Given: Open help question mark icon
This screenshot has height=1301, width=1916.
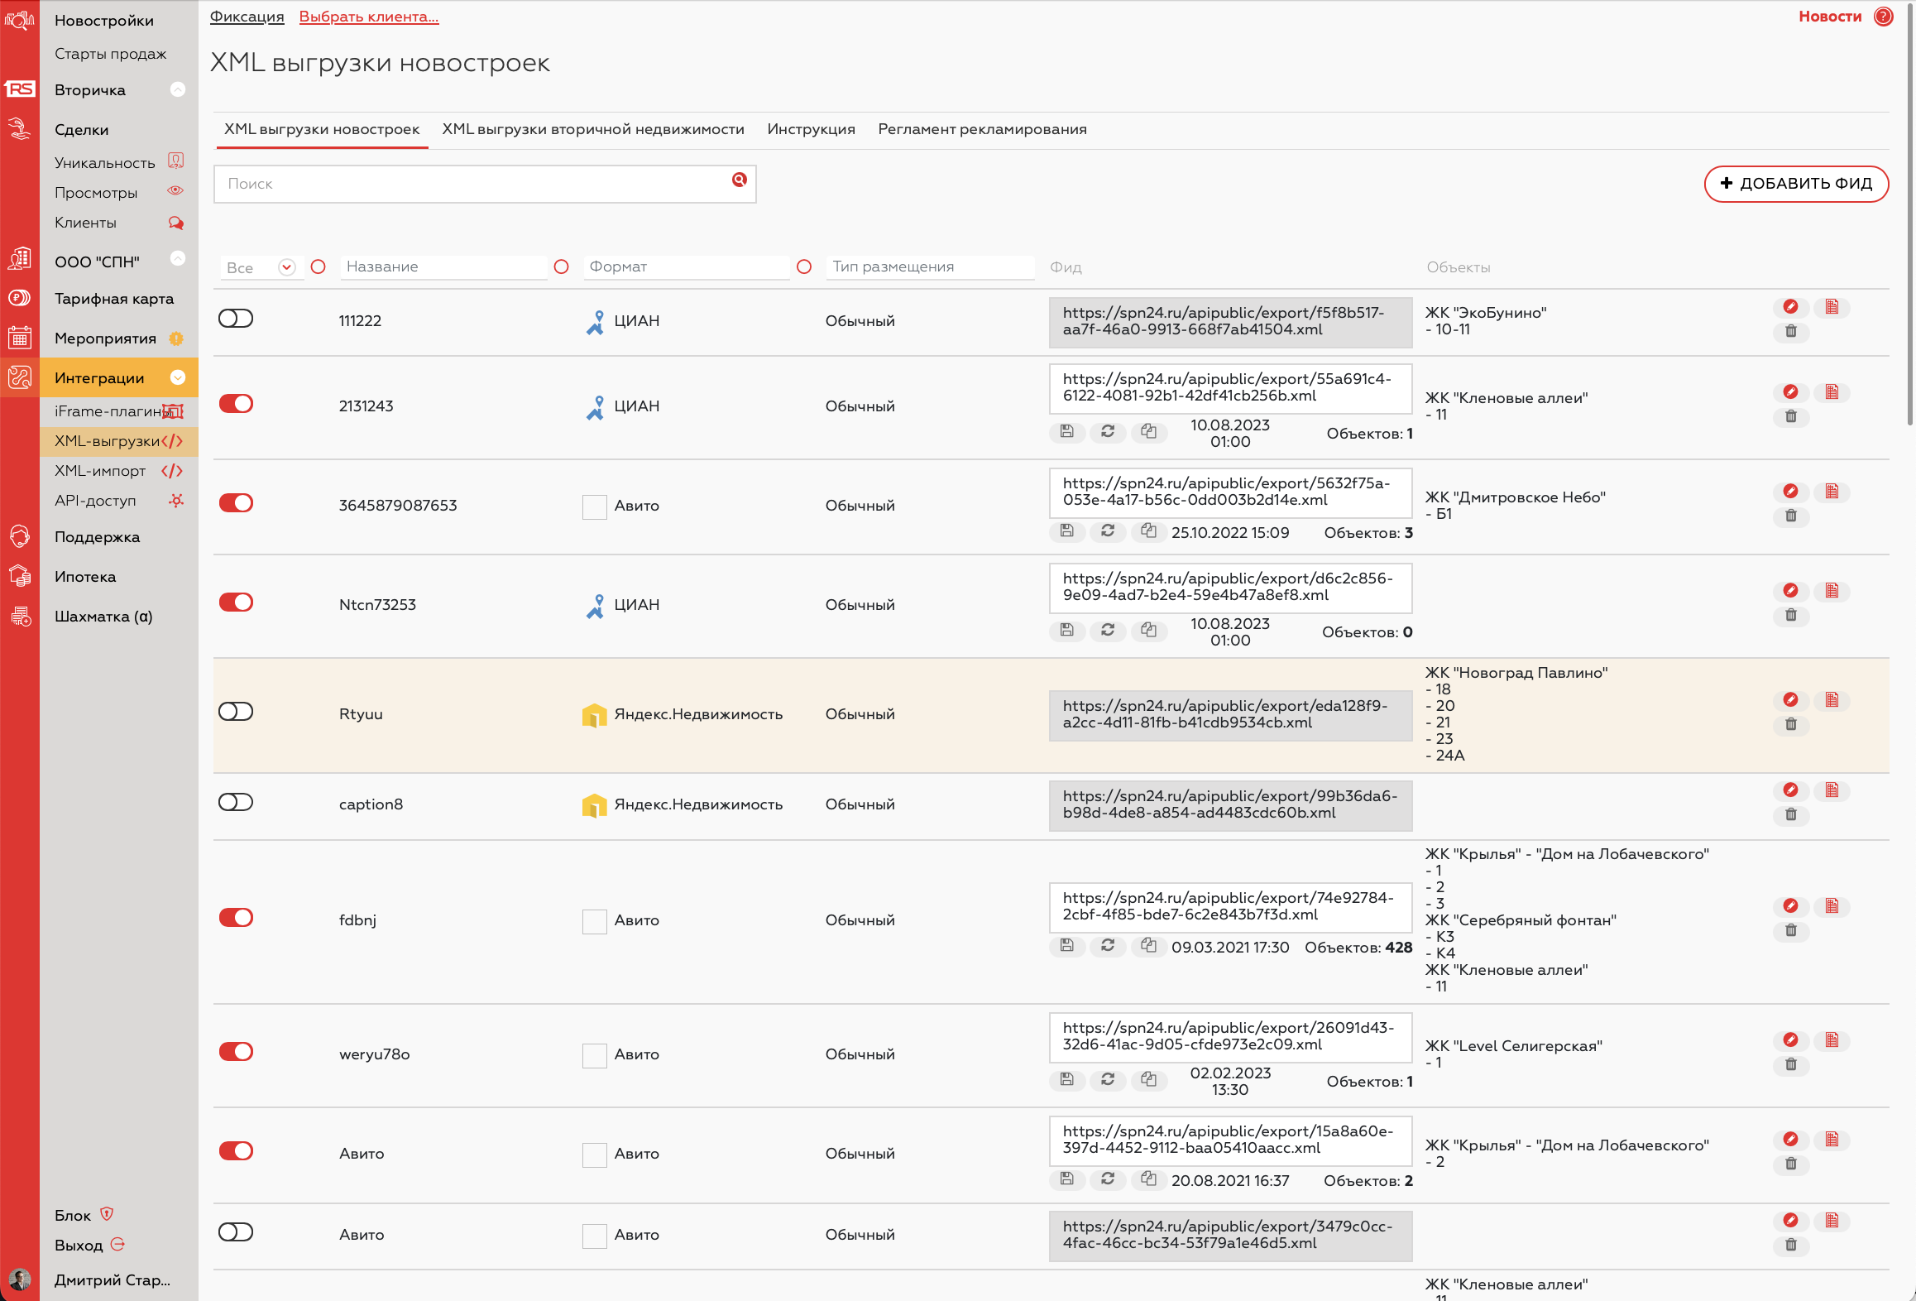Looking at the screenshot, I should [1884, 17].
